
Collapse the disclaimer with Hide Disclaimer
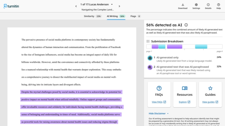(x=159, y=113)
